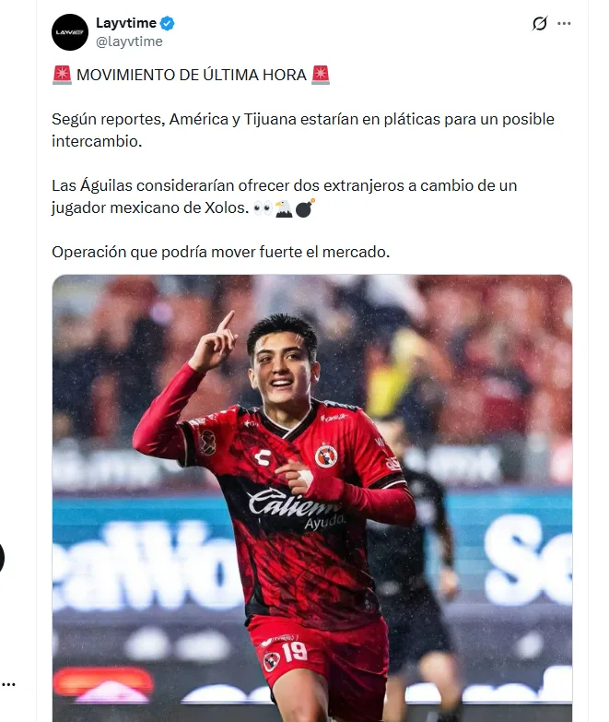Click the number 19 on the player's shorts
Image resolution: width=609 pixels, height=722 pixels.
coord(295,651)
